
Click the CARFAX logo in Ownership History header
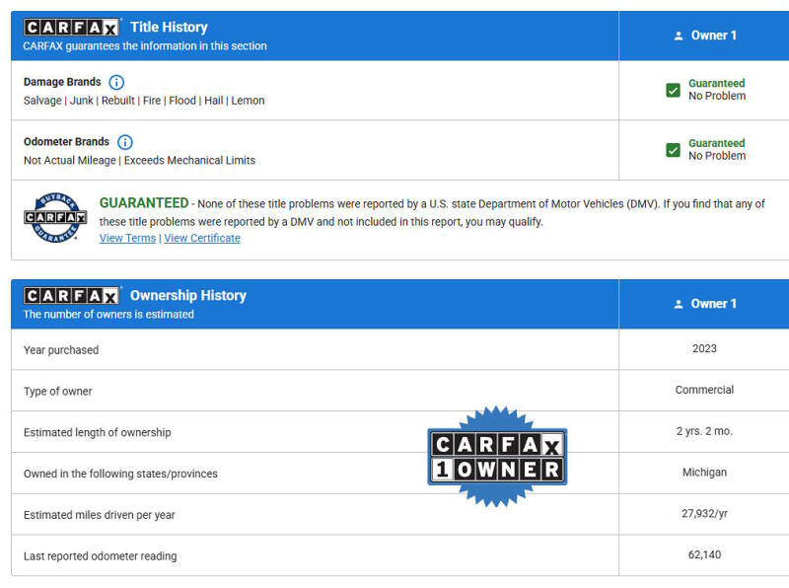71,296
